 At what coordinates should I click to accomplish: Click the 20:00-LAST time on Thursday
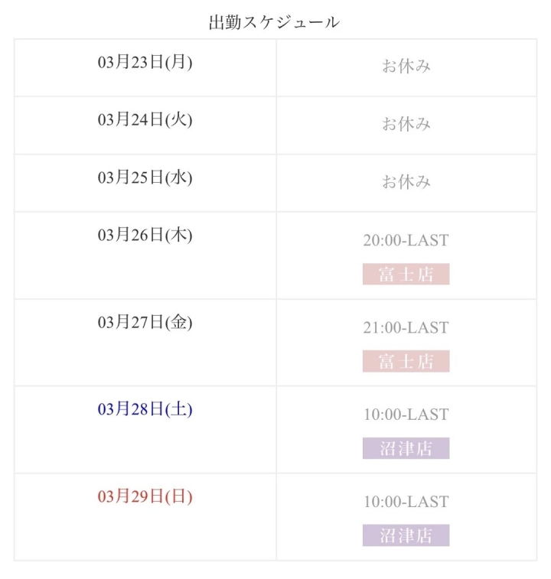pos(406,240)
